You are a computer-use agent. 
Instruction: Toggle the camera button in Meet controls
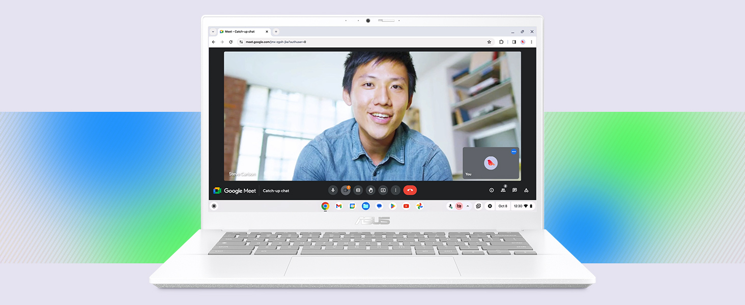(346, 190)
